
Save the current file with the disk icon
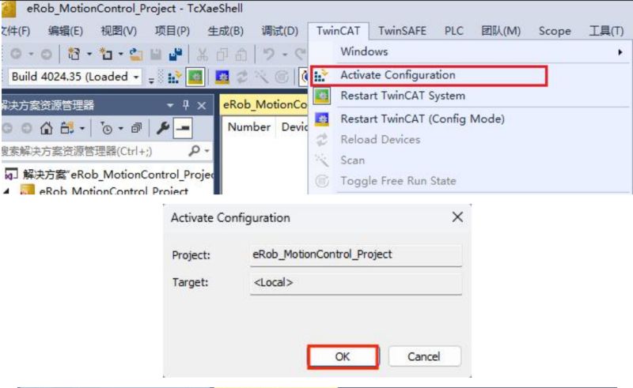pos(156,54)
